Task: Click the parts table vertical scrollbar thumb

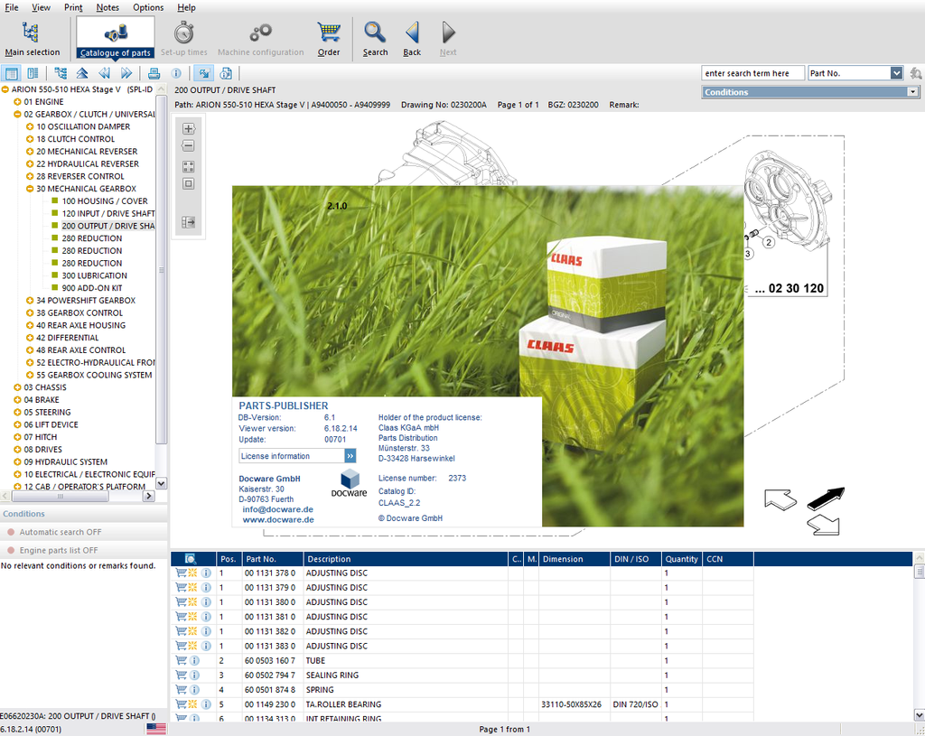Action: 919,571
